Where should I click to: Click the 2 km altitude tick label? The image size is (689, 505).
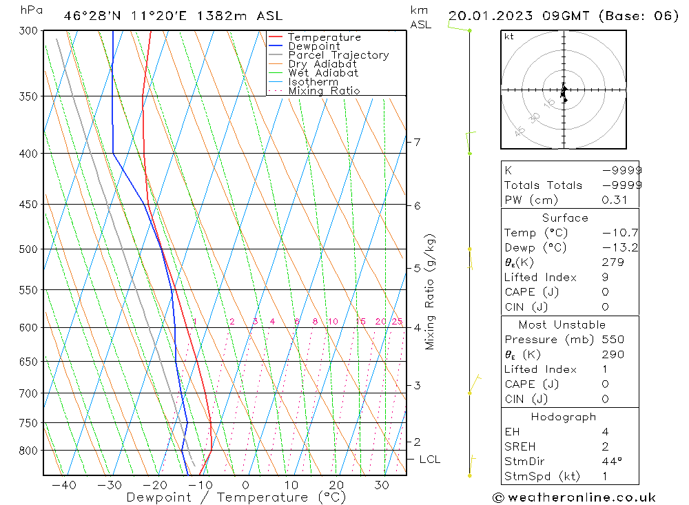[417, 442]
